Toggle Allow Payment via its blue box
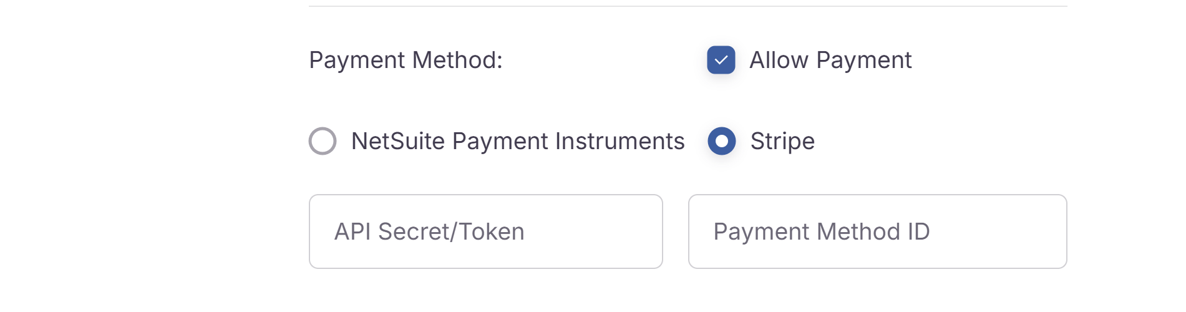Image resolution: width=1186 pixels, height=312 pixels. (721, 60)
